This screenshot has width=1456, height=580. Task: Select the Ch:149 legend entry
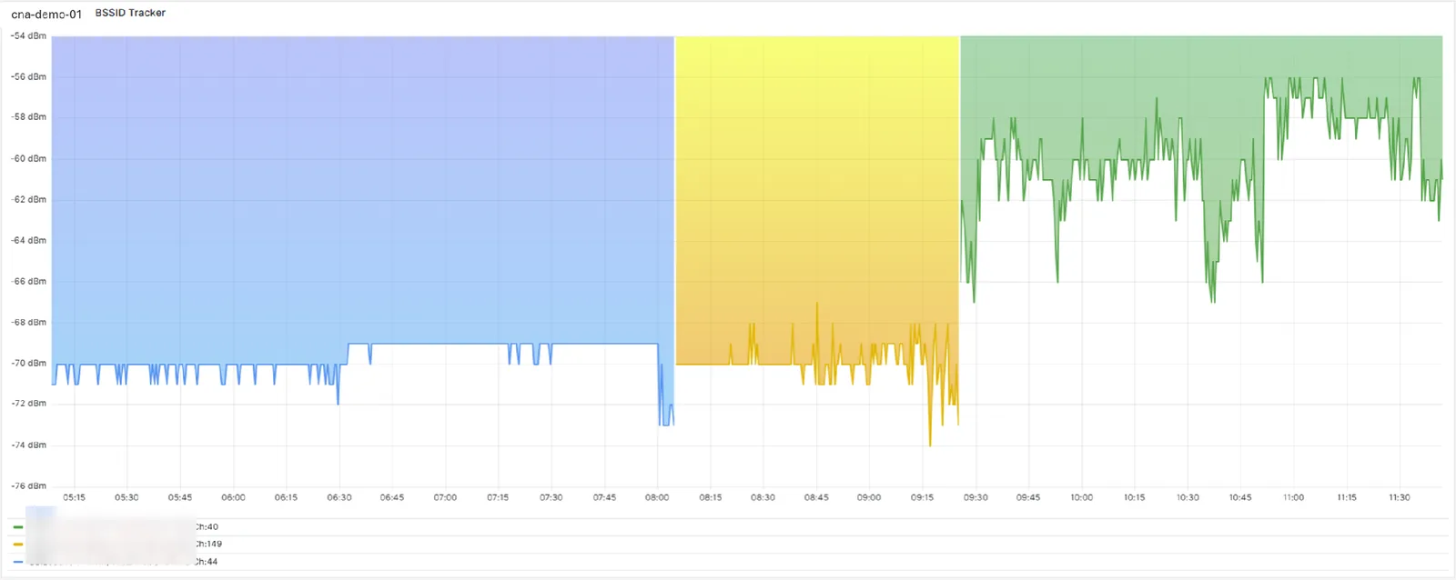(x=208, y=544)
